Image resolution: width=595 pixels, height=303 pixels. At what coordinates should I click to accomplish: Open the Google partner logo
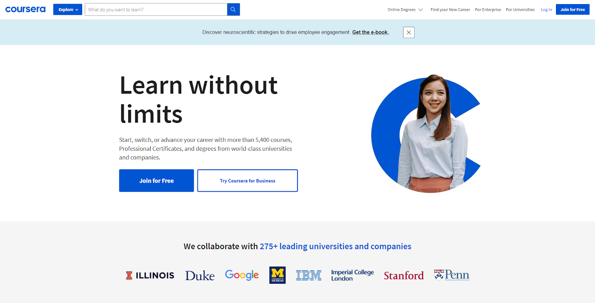242,275
